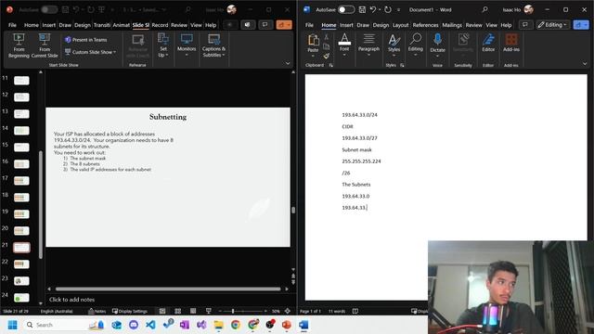
Task: Toggle Notes pane in PowerPoint status bar
Action: [x=97, y=311]
